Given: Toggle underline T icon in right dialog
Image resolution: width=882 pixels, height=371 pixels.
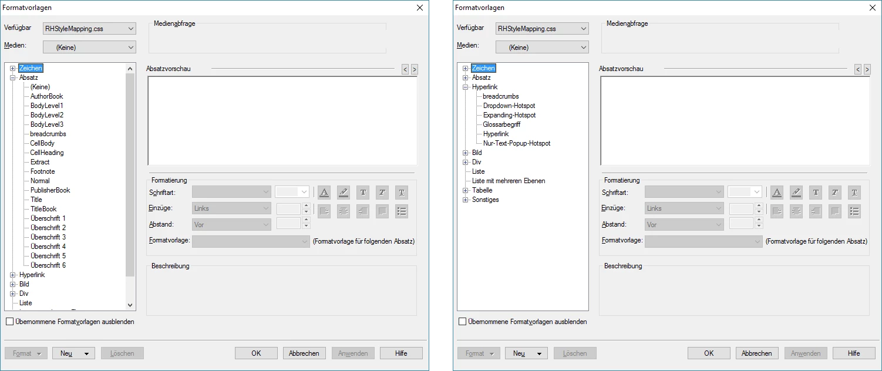Looking at the screenshot, I should (x=854, y=192).
